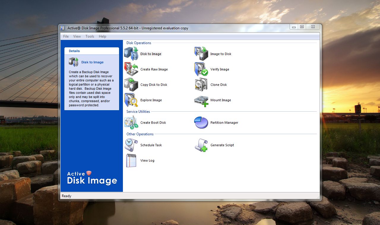Viewport: 380px width, 225px height.
Task: Click the Create Raw Image icon
Action: [x=131, y=69]
